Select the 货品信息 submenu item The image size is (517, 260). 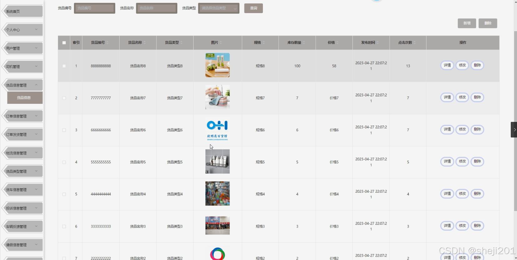click(25, 98)
